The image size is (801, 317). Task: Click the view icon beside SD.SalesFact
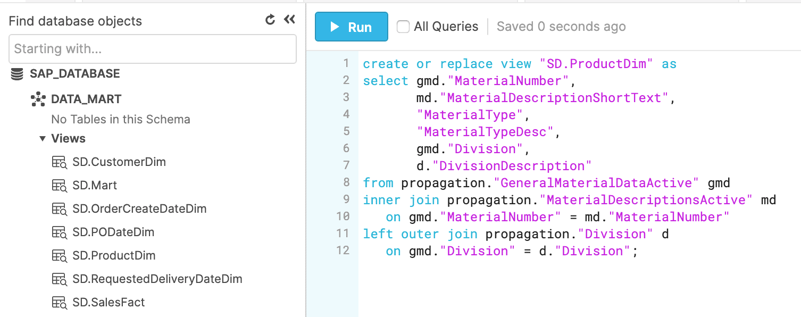coord(59,303)
